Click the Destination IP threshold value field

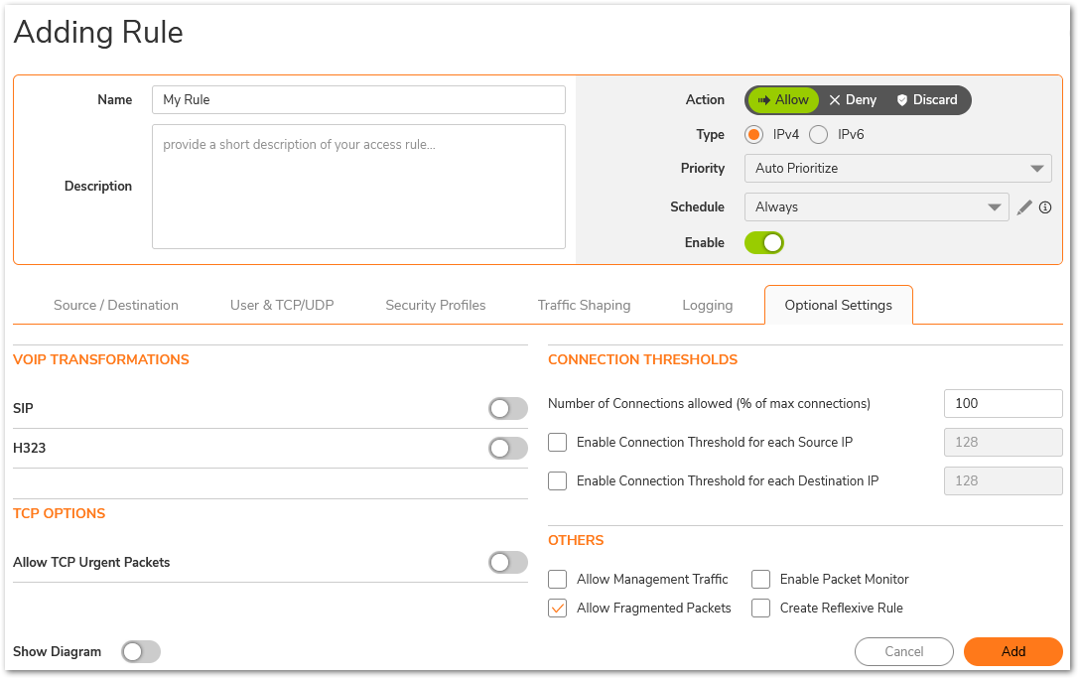[1003, 480]
